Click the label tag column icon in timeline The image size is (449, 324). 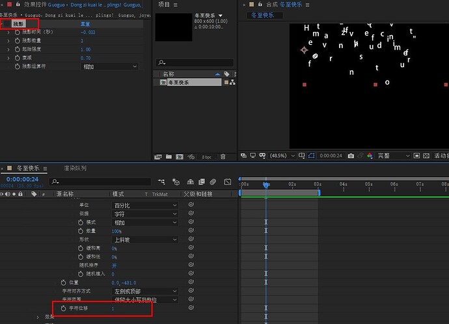pyautogui.click(x=34, y=194)
